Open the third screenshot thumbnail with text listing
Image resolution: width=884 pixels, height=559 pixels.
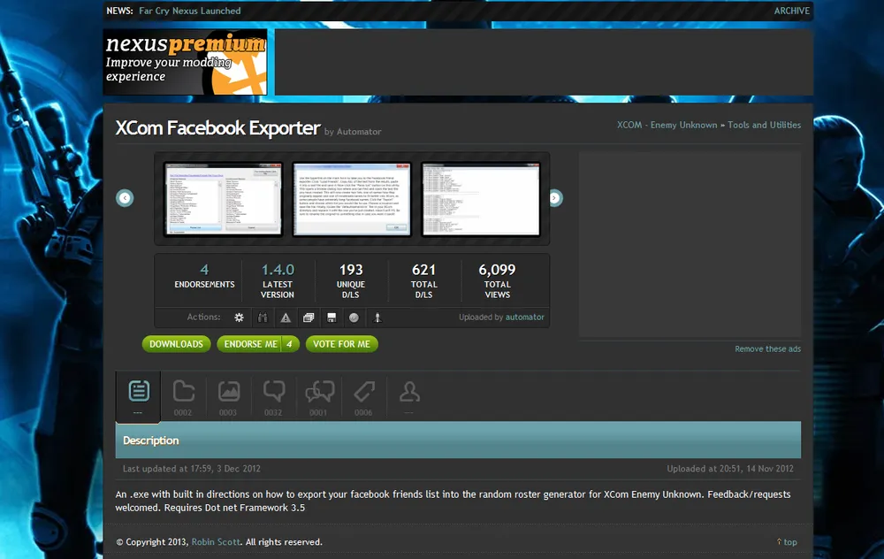[481, 199]
